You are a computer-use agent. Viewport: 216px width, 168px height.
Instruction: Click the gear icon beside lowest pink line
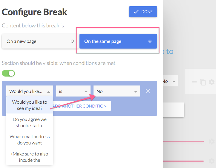click(212, 161)
